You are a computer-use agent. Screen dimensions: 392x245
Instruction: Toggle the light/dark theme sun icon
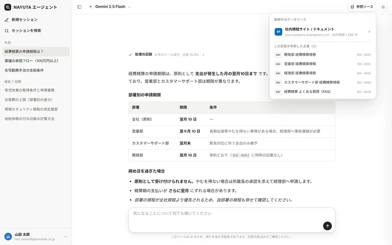tap(383, 7)
